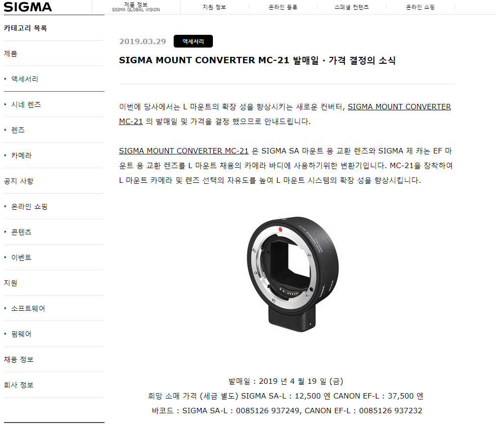
Task: Select 펌웨어 sidebar link
Action: (x=21, y=334)
